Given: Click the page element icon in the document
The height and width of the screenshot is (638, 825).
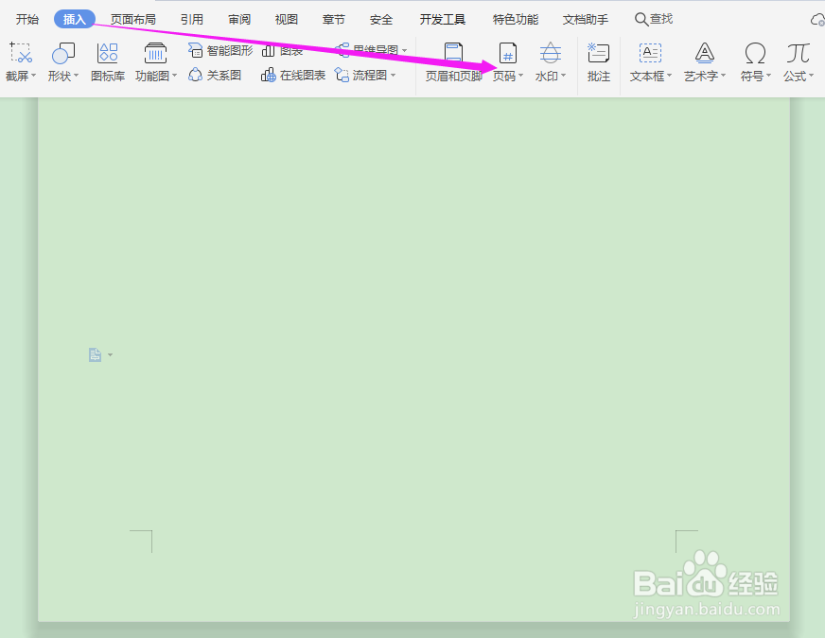Looking at the screenshot, I should pos(95,353).
